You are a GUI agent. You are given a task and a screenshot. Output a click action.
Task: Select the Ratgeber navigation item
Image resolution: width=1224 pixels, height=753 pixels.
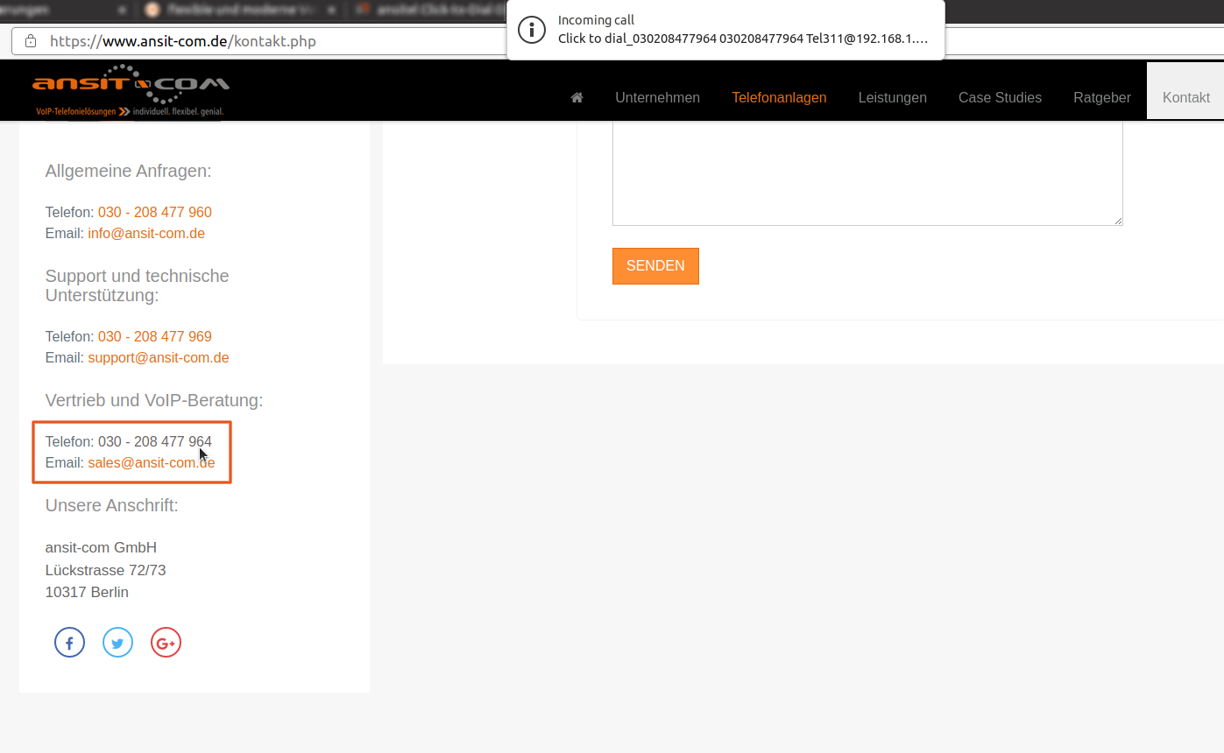pos(1101,98)
